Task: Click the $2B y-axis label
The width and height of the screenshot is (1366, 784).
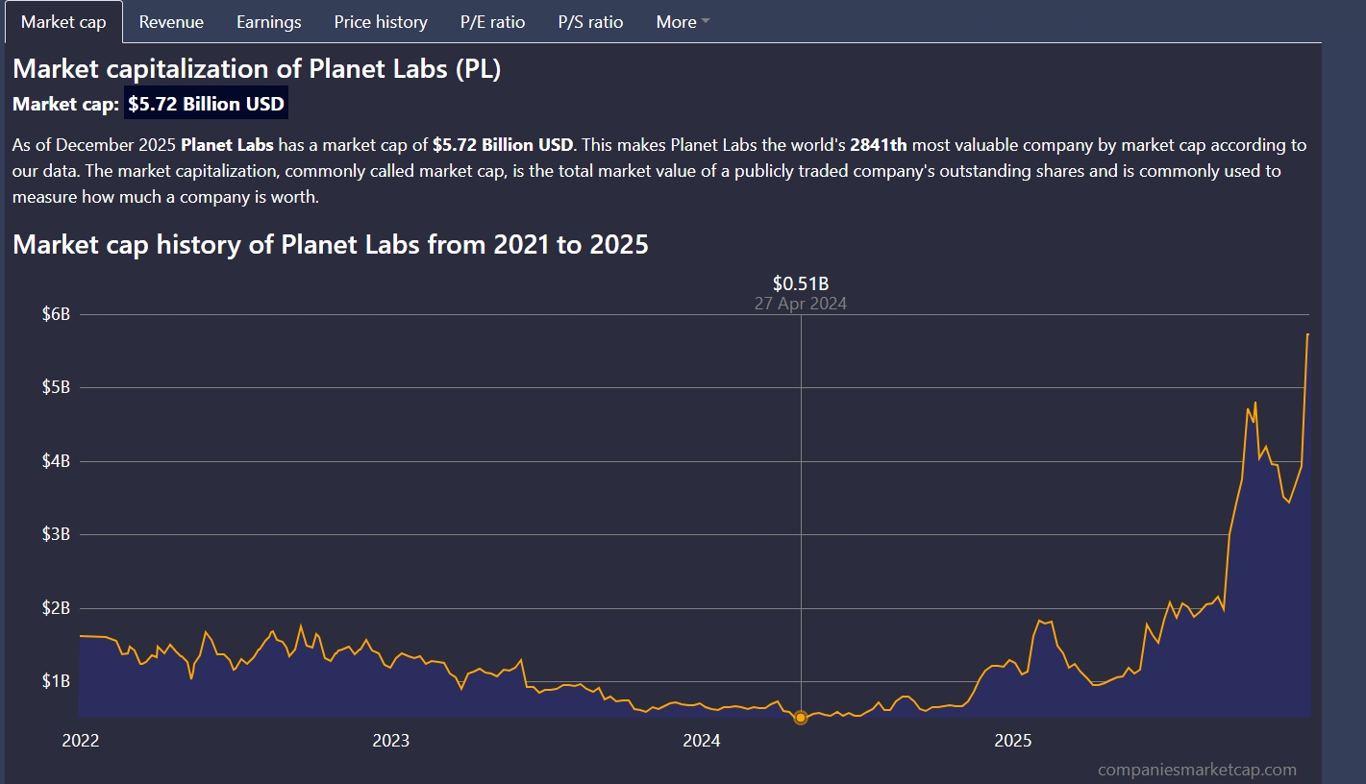Action: 57,608
